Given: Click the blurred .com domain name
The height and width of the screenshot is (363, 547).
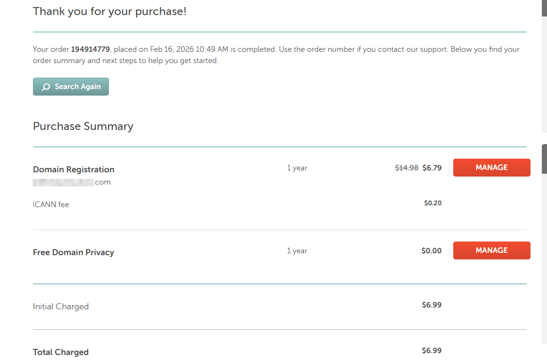Looking at the screenshot, I should point(71,182).
